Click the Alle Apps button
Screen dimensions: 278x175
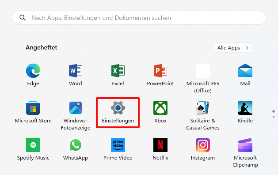point(233,48)
